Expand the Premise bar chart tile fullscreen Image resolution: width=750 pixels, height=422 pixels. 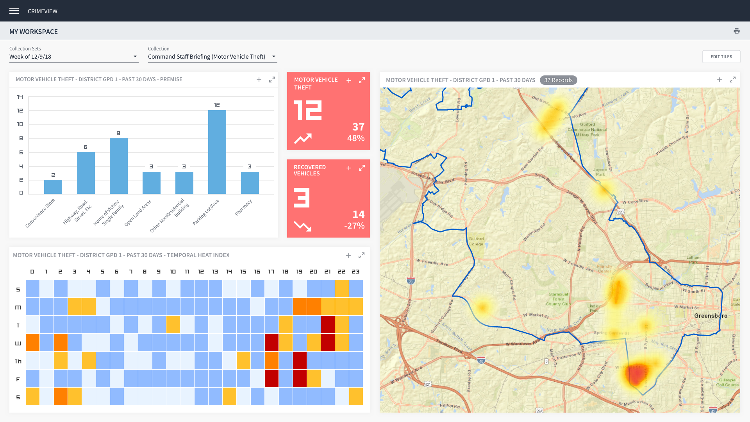tap(272, 80)
